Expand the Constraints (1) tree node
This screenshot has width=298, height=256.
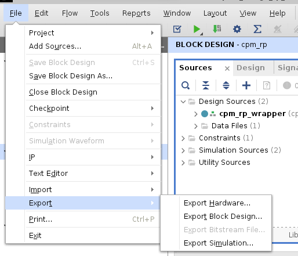point(183,138)
